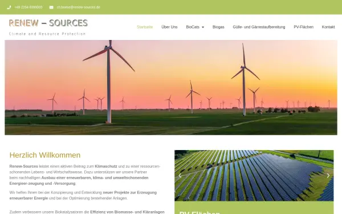Open the Startseite menu item
Screen dimensions: 342x214
coord(145,27)
